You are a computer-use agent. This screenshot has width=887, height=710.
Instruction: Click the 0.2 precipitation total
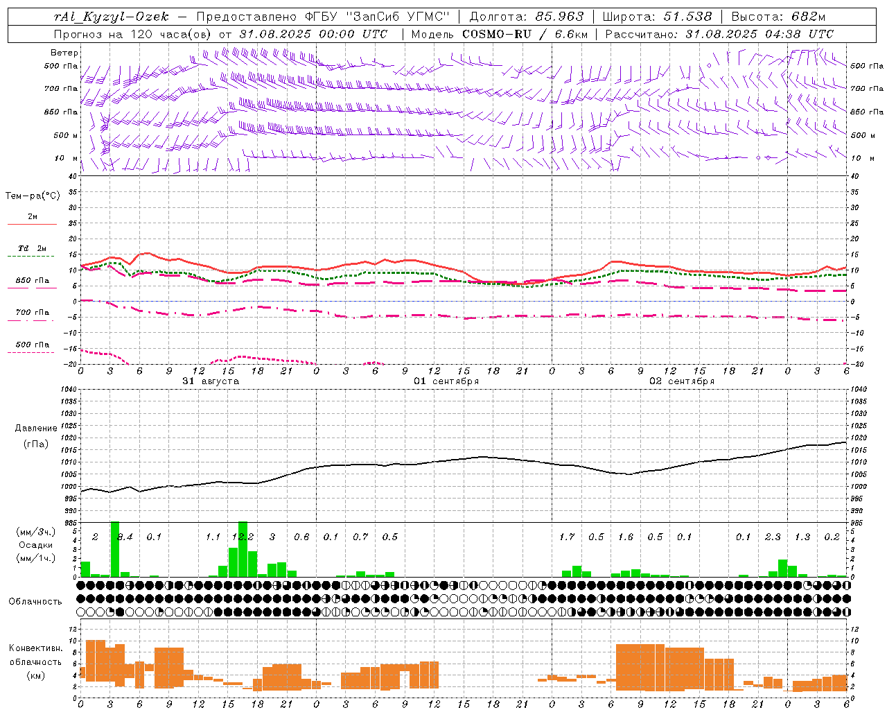pos(832,537)
